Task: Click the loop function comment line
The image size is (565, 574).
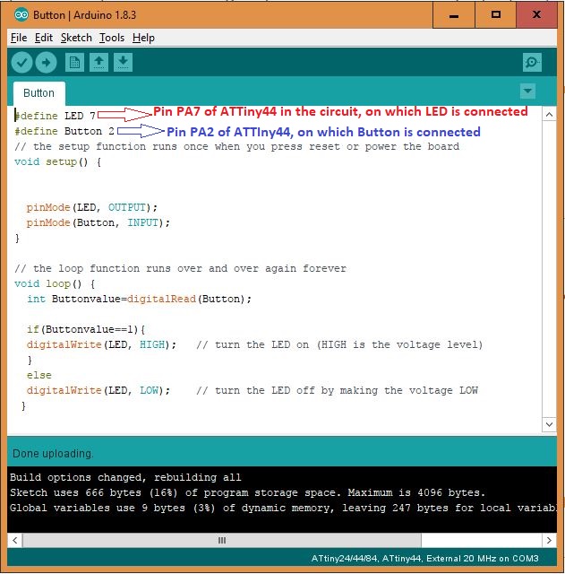Action: pyautogui.click(x=180, y=269)
